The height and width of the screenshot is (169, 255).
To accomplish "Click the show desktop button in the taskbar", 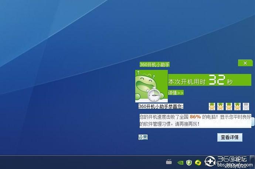I will click(x=252, y=162).
